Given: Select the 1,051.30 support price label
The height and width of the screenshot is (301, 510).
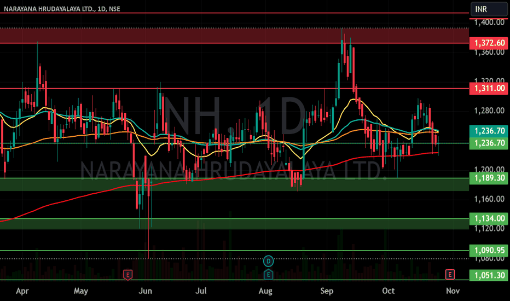Looking at the screenshot, I should point(489,275).
